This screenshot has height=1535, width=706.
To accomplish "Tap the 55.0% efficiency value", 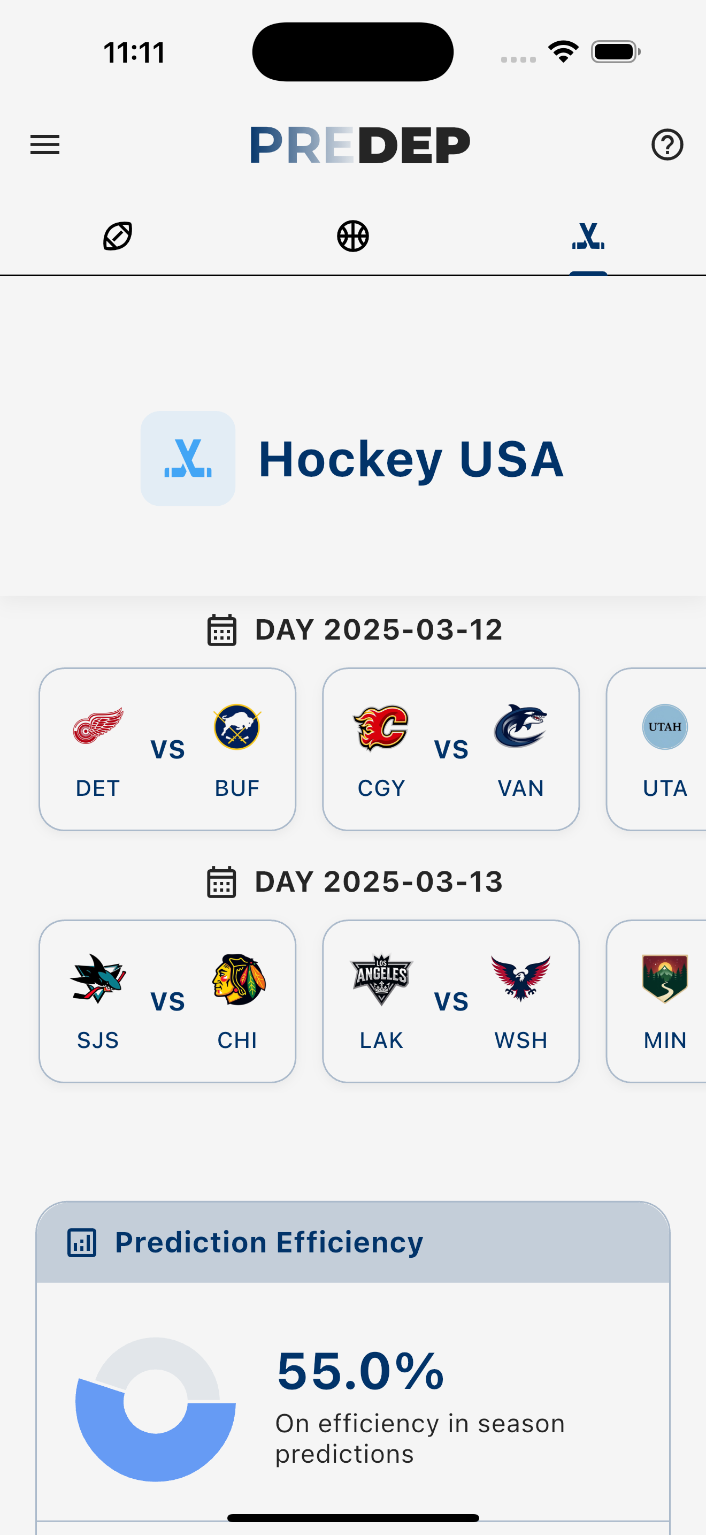I will pyautogui.click(x=360, y=1371).
